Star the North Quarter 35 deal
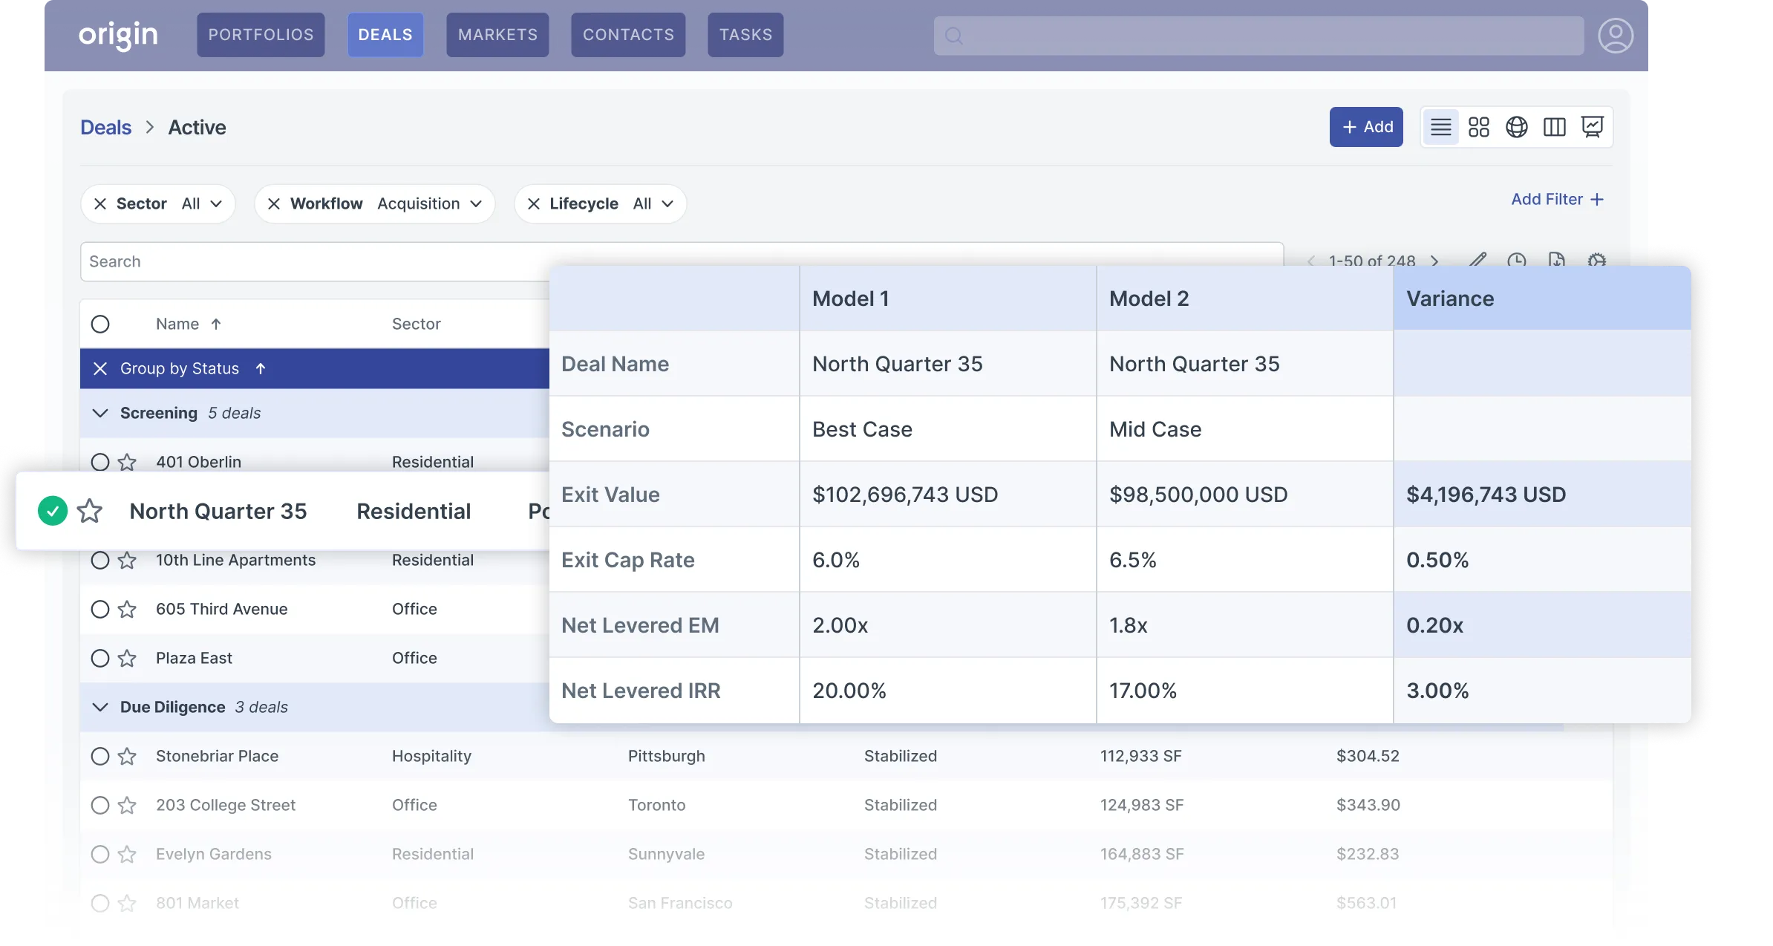The width and height of the screenshot is (1773, 946). (89, 511)
